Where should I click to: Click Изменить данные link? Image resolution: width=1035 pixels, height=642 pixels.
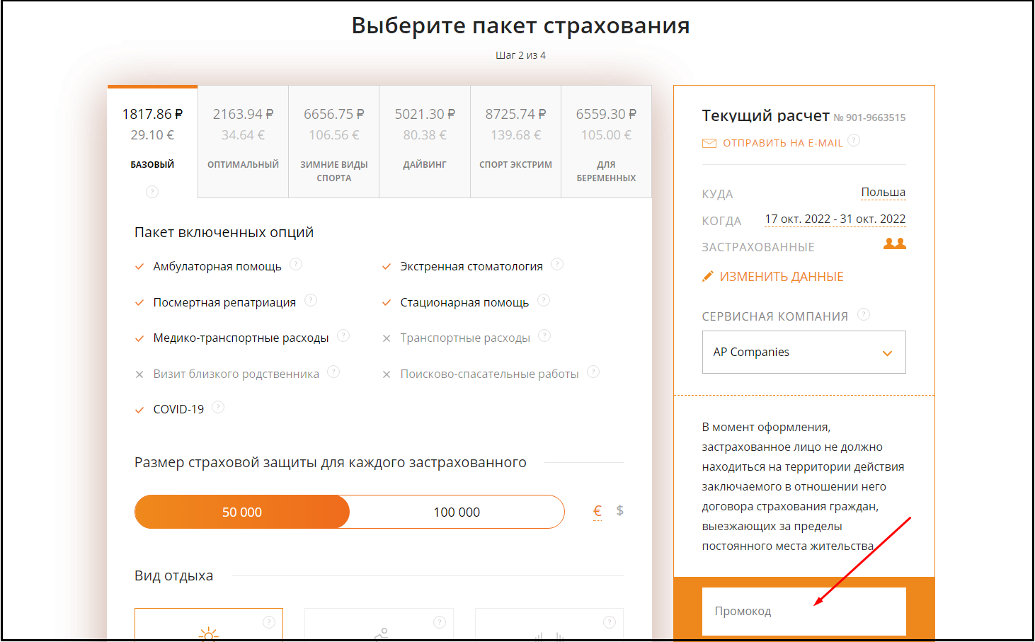(x=782, y=277)
